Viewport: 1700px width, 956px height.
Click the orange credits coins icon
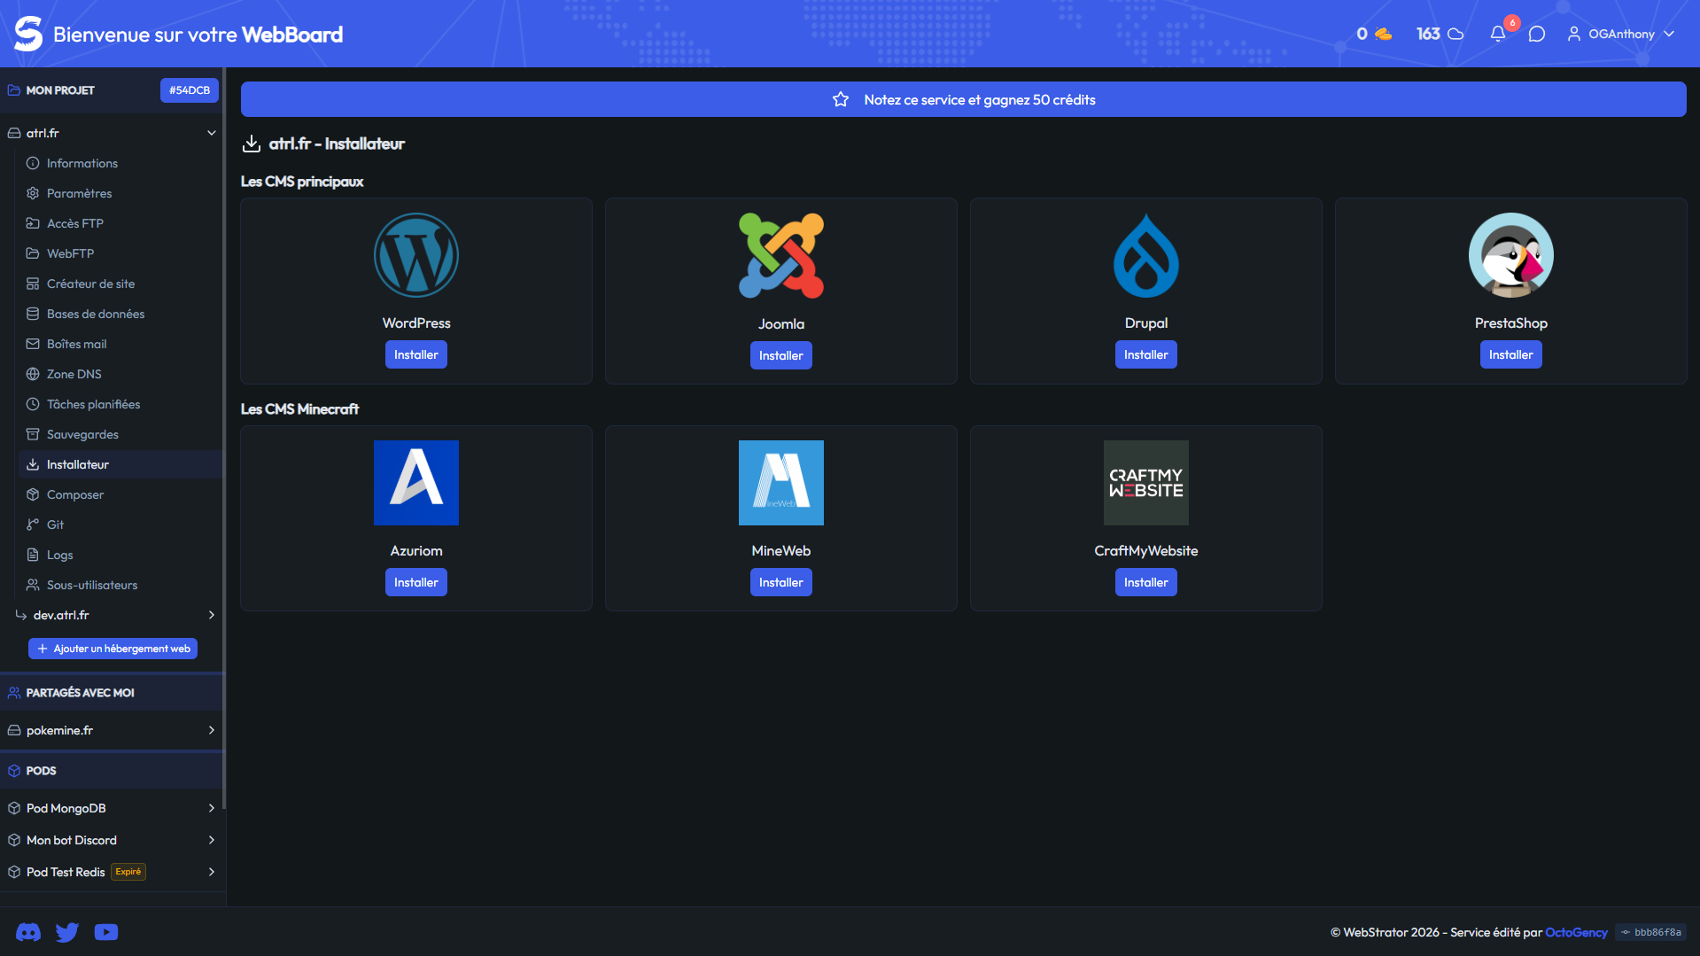[1383, 34]
